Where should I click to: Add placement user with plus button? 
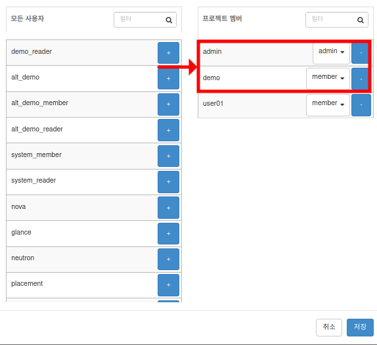[x=168, y=285]
